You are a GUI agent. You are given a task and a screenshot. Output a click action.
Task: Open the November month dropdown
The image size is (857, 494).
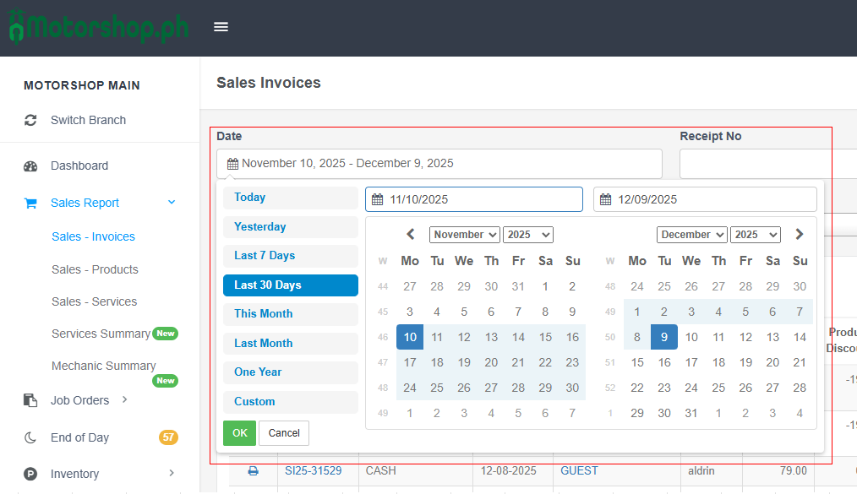pos(464,235)
